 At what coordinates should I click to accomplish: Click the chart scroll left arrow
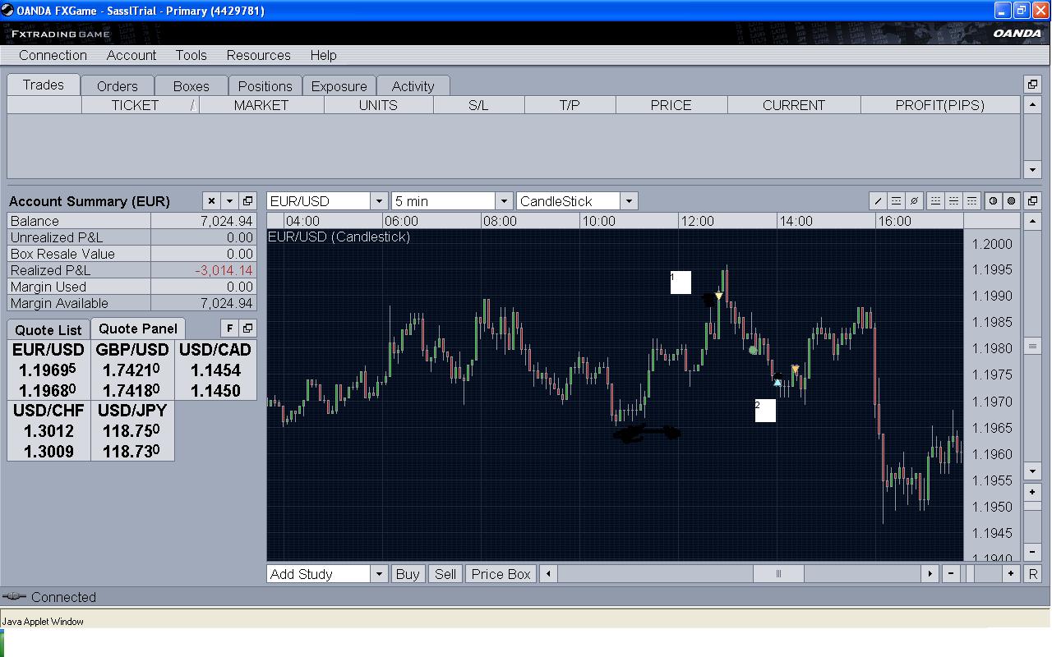tap(548, 574)
